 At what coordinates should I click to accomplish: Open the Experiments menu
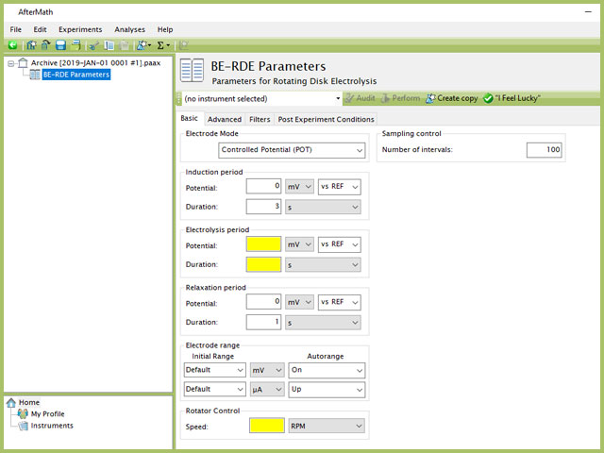tap(80, 29)
